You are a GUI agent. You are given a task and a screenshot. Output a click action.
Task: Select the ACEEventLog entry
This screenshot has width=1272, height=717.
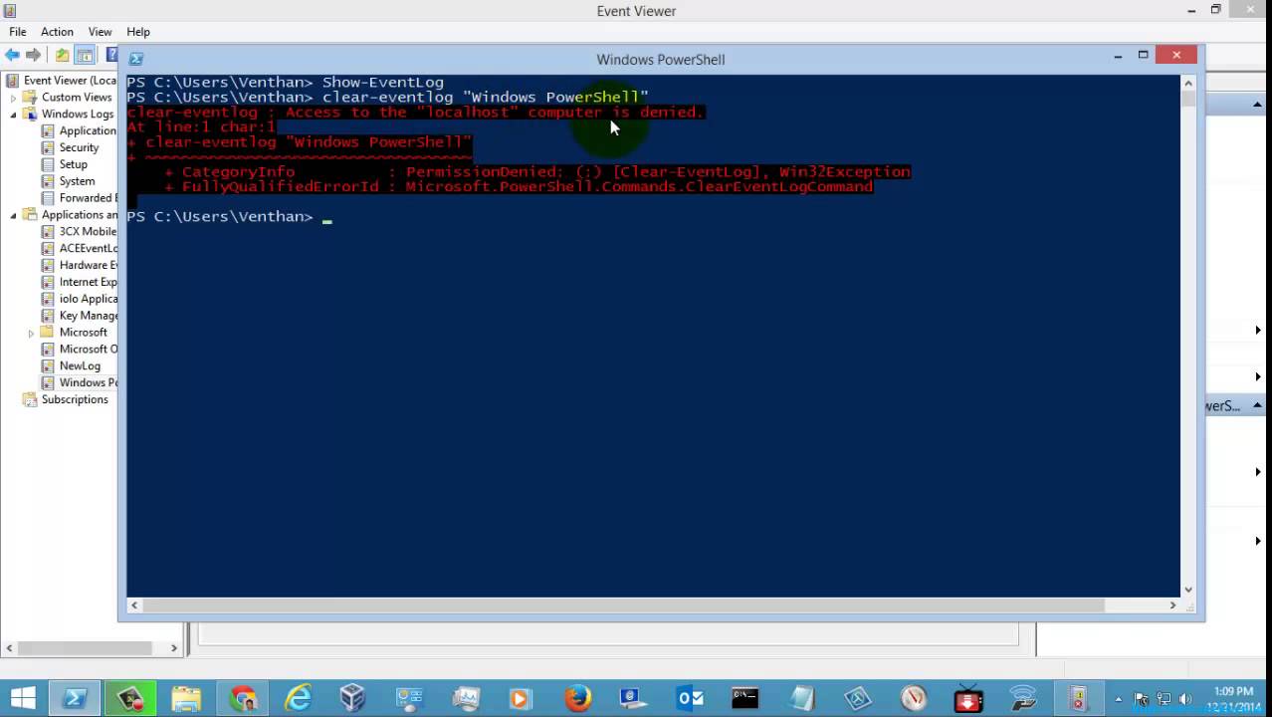(x=79, y=248)
